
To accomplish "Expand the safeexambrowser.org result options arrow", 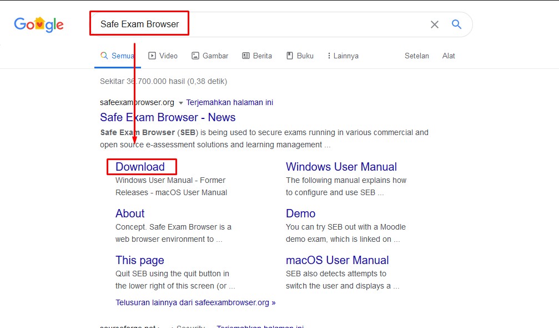I will (180, 102).
